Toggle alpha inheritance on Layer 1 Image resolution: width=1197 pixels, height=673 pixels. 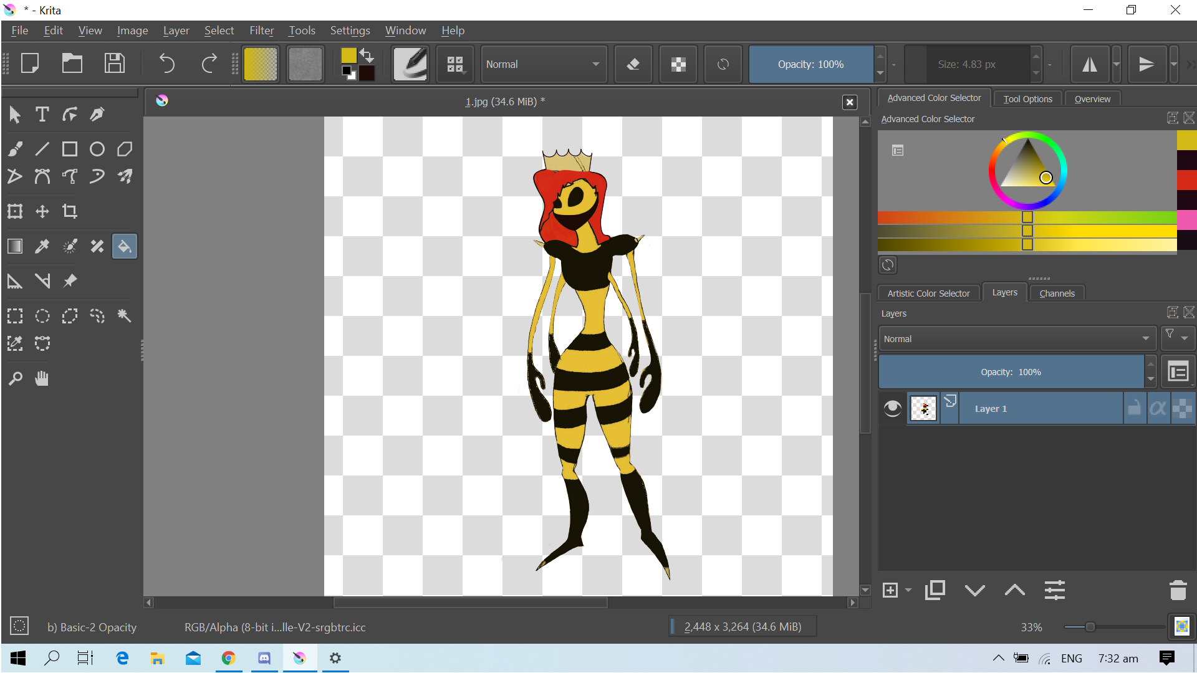(1158, 409)
